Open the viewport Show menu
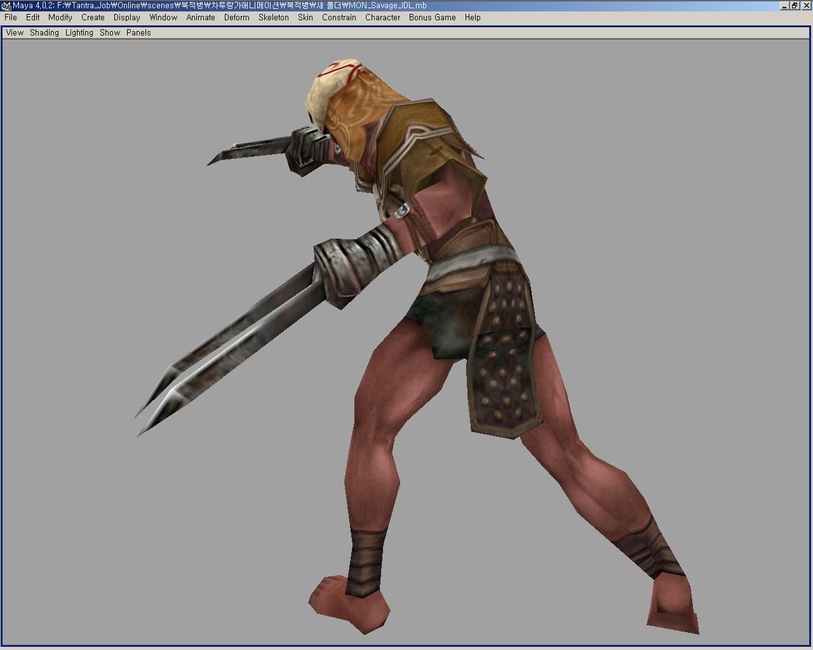The height and width of the screenshot is (650, 813). 110,33
